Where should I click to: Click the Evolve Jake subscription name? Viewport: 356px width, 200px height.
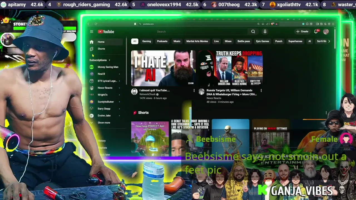click(104, 116)
